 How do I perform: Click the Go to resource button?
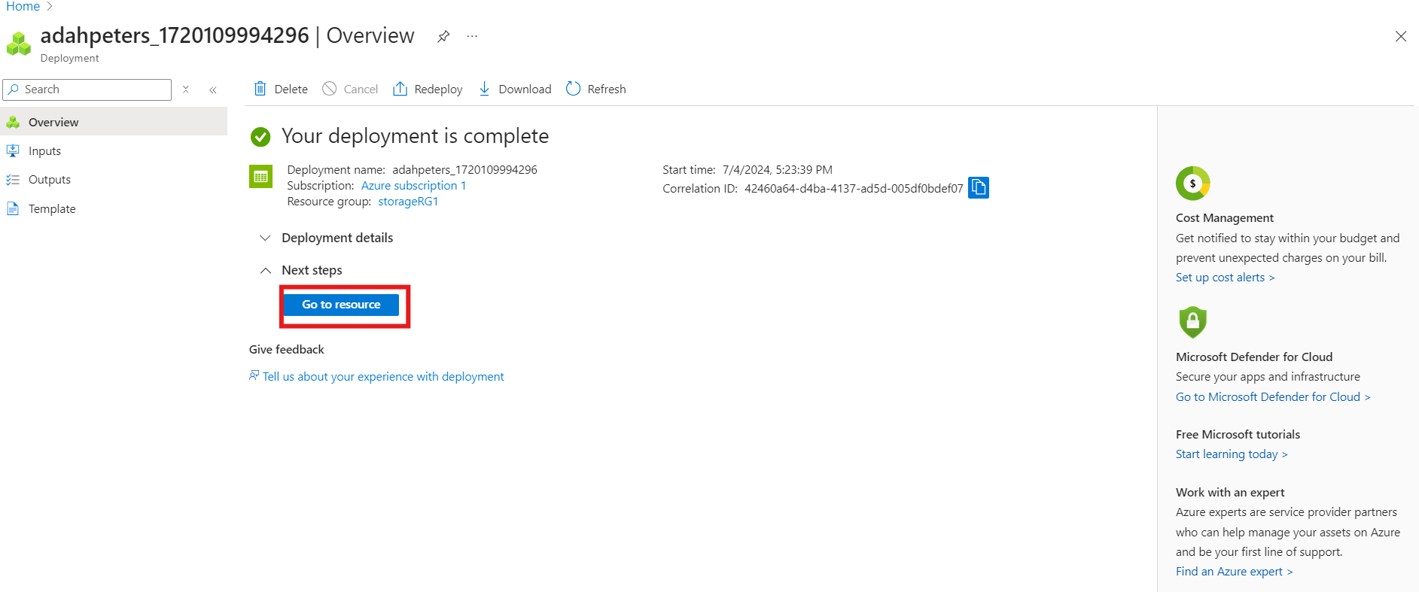pyautogui.click(x=342, y=305)
